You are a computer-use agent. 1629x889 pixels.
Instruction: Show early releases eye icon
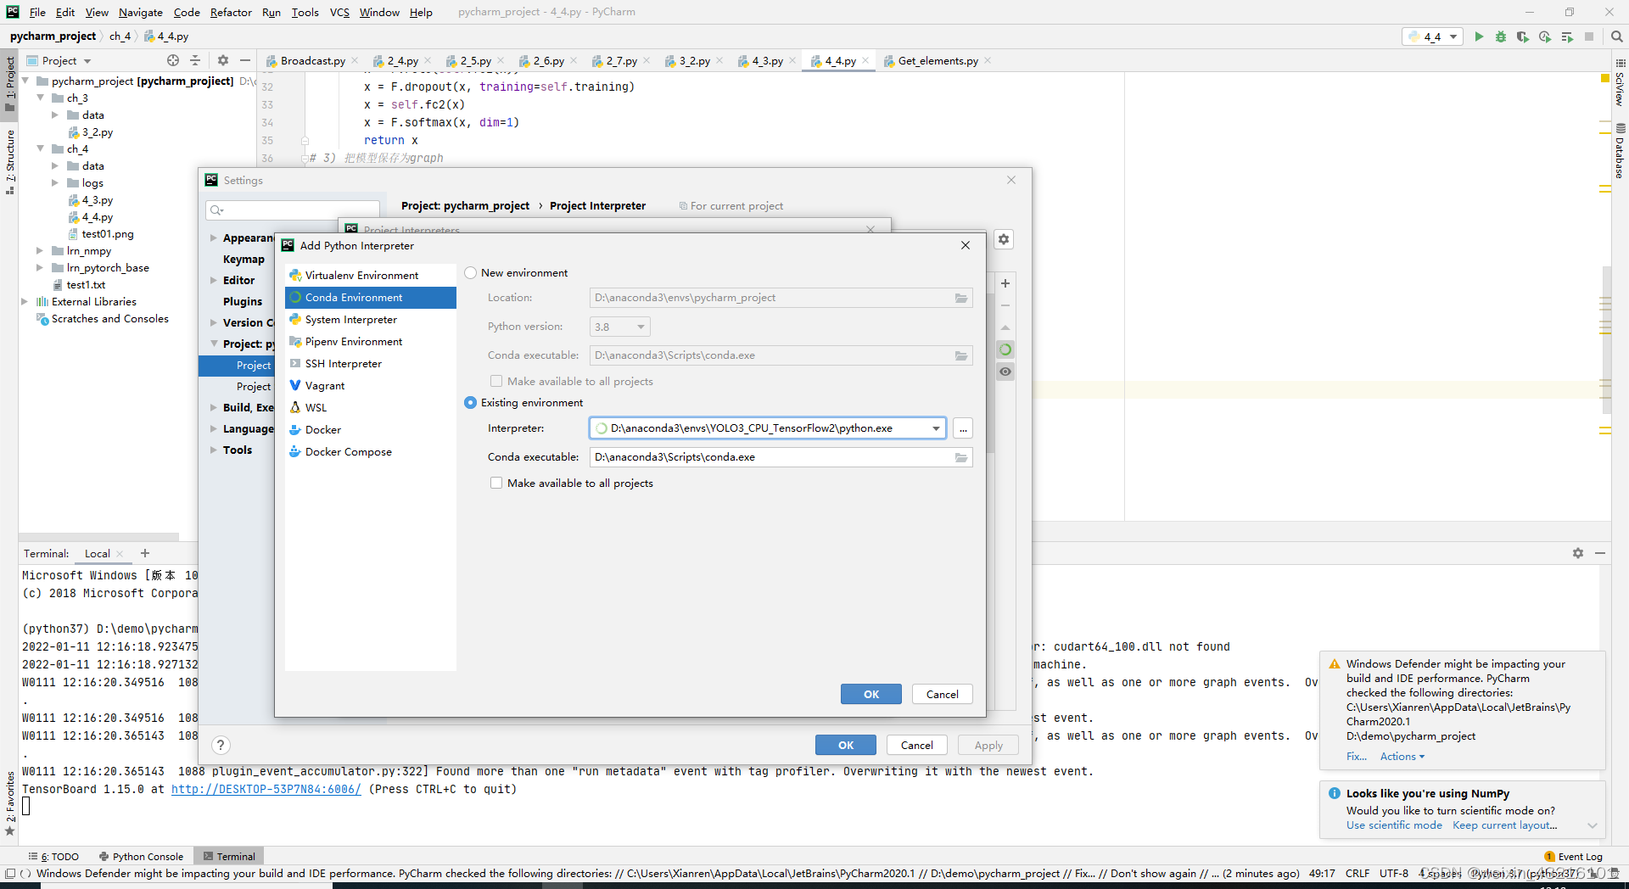[x=1005, y=372]
